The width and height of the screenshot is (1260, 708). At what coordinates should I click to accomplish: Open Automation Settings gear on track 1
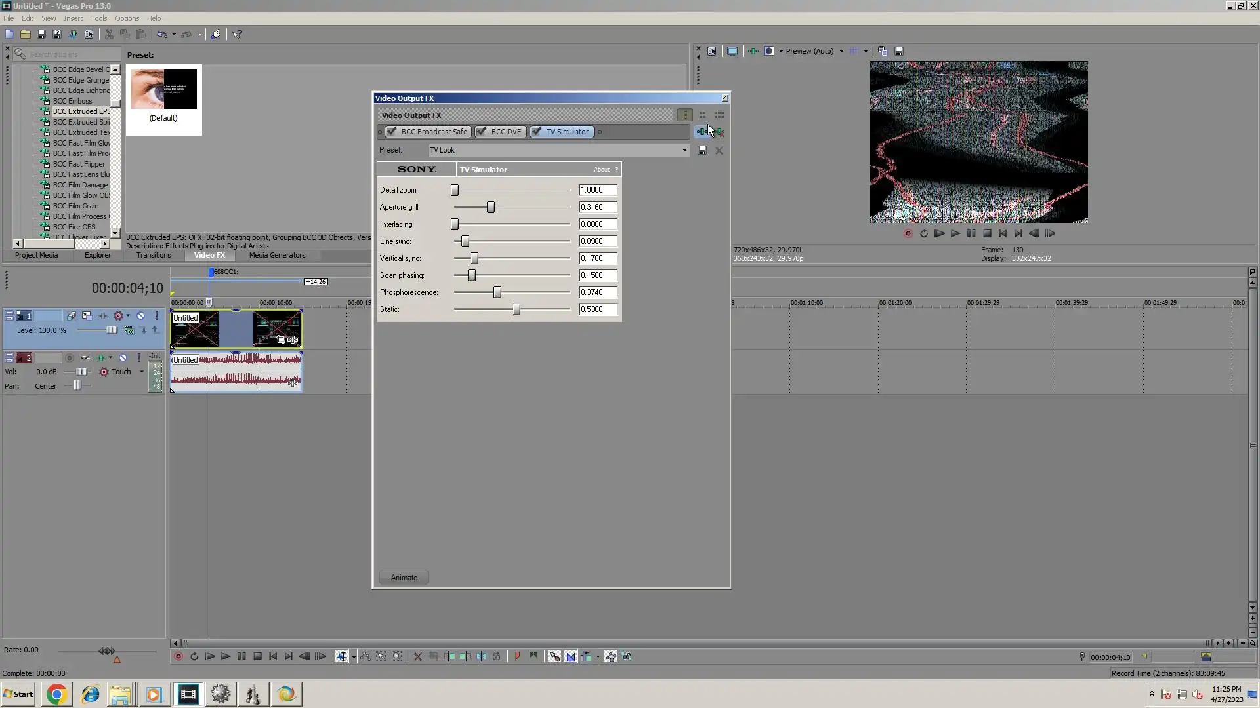(119, 316)
